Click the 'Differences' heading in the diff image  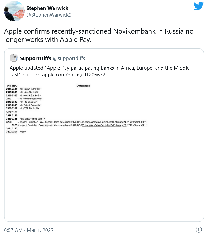[x=83, y=86]
